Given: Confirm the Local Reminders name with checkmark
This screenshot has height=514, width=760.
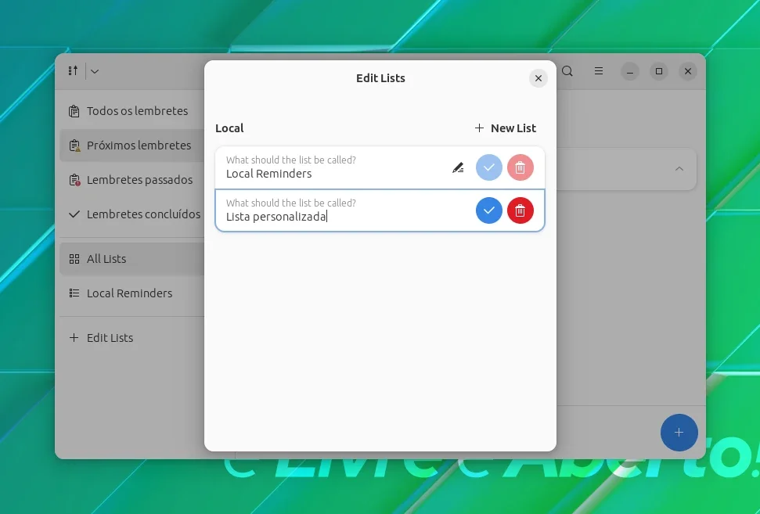Looking at the screenshot, I should point(488,167).
